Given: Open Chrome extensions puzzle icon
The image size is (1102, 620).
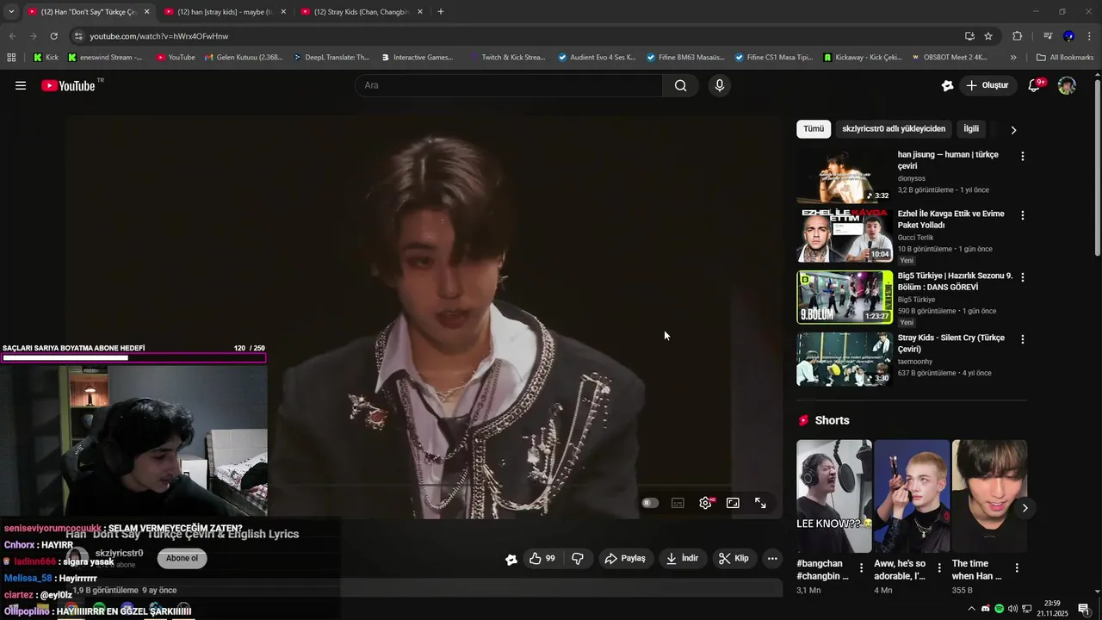Looking at the screenshot, I should tap(1017, 36).
